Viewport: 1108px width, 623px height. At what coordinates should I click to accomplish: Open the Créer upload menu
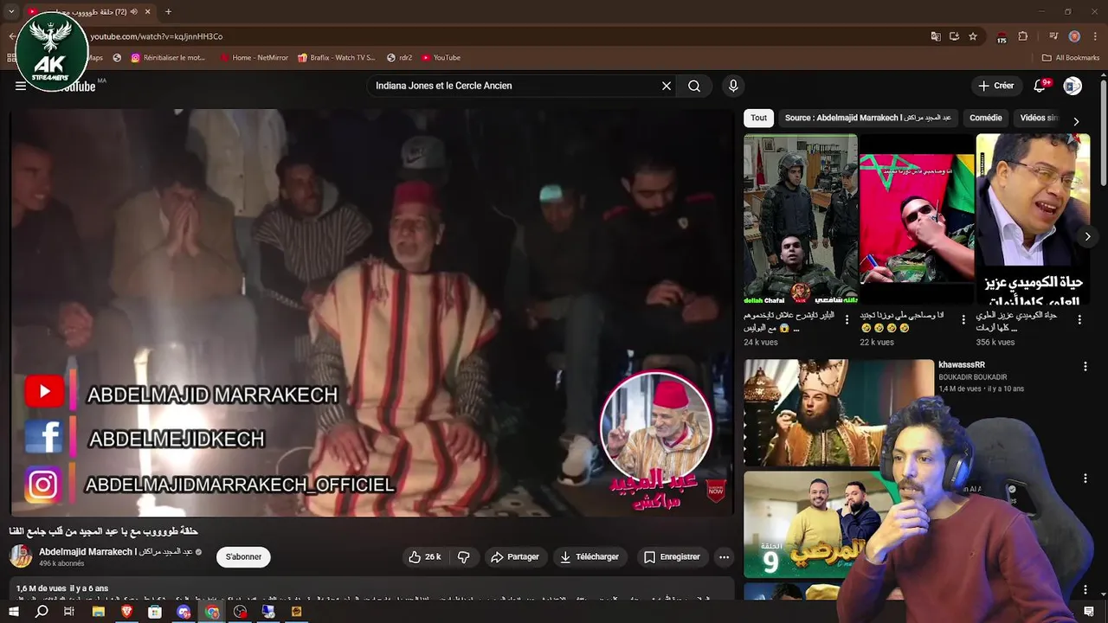(x=995, y=86)
